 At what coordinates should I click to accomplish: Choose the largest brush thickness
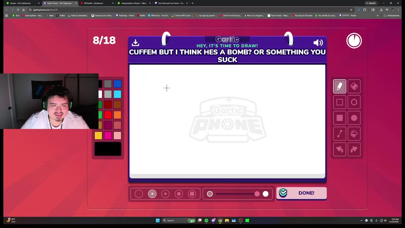coord(192,194)
